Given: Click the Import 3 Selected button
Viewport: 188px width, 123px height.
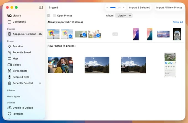Looking at the screenshot, I should [139, 7].
